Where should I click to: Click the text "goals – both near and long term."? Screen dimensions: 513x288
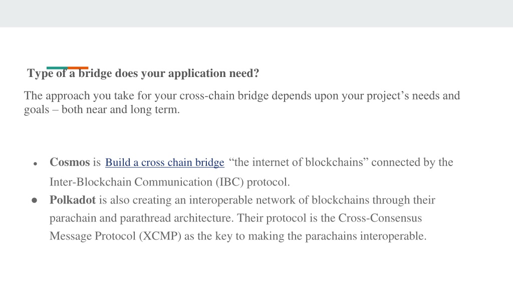(102, 109)
